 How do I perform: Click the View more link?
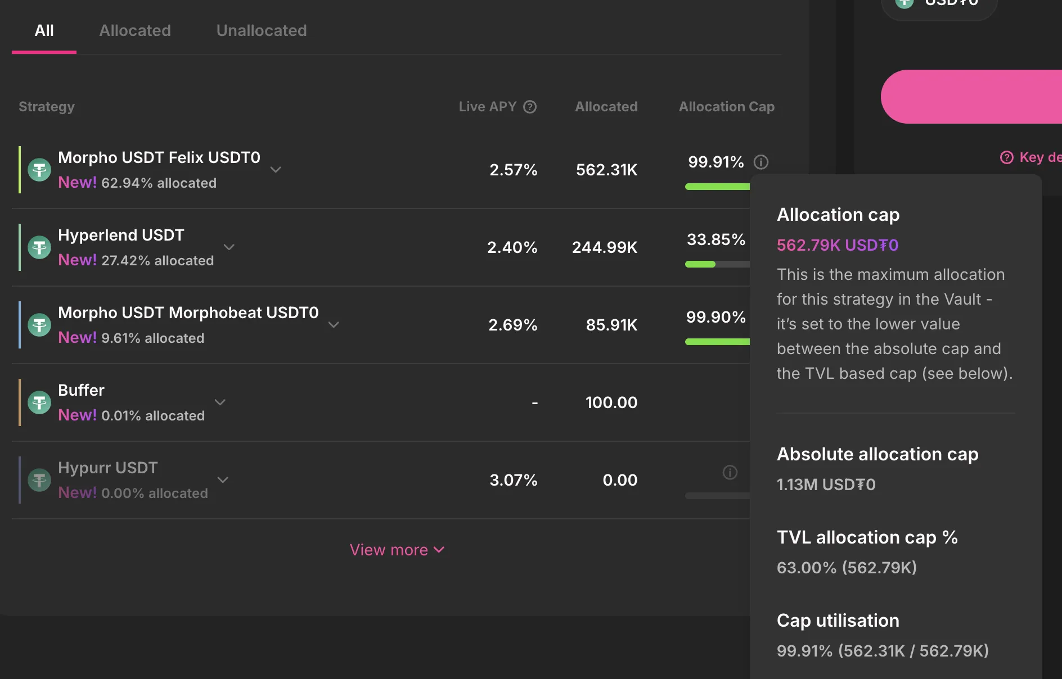click(x=397, y=550)
